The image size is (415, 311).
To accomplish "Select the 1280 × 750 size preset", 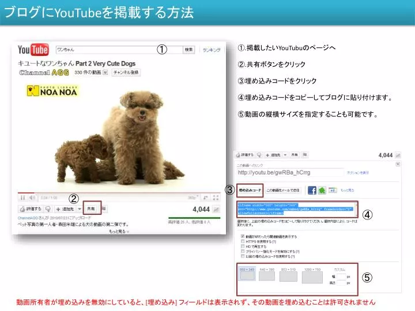I will (x=312, y=275).
